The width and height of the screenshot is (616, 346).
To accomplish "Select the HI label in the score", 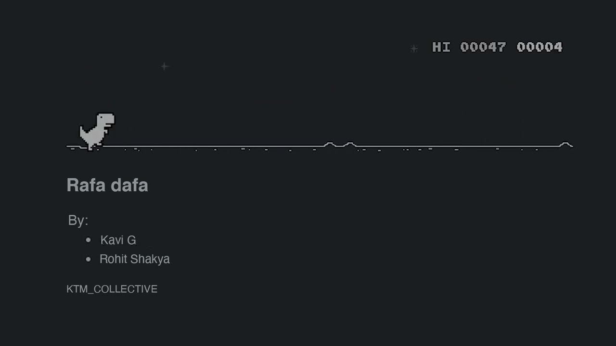I will coord(441,47).
